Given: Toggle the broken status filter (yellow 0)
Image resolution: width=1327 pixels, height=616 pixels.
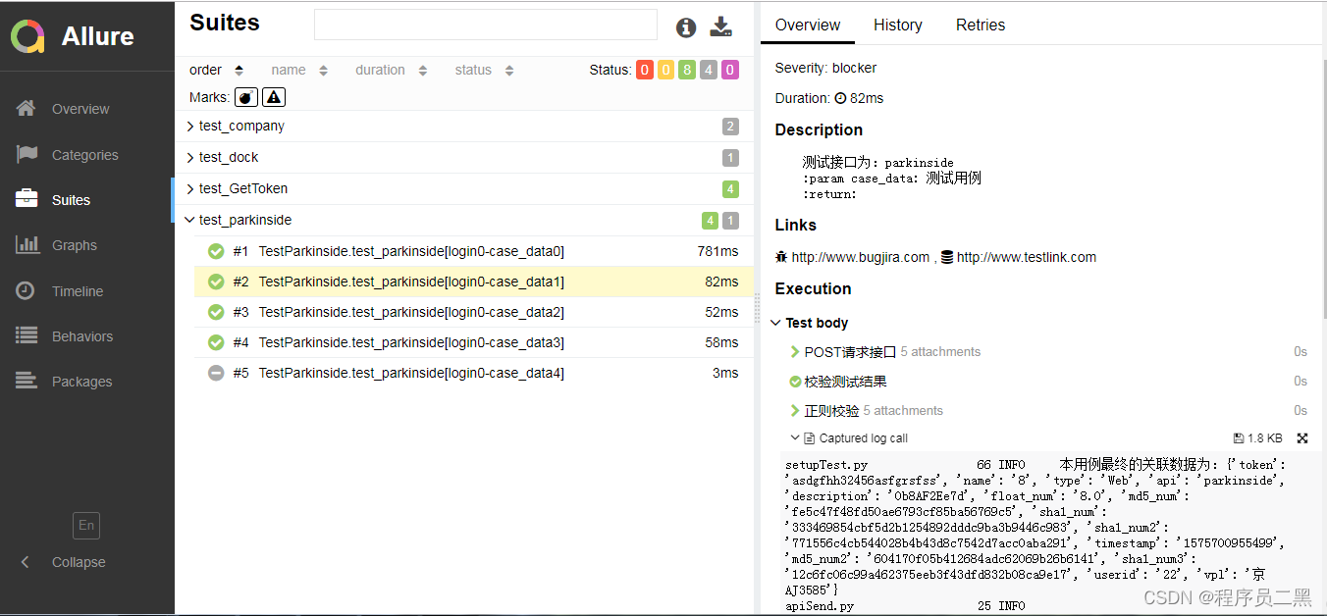Looking at the screenshot, I should coord(665,70).
